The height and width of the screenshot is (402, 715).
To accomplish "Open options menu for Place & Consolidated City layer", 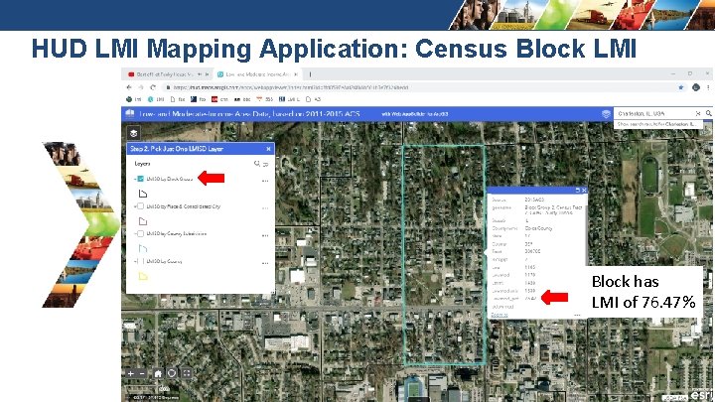I will (265, 207).
